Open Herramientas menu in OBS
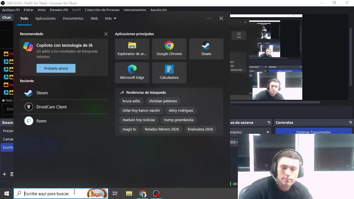This screenshot has width=354, height=199. coord(135,10)
